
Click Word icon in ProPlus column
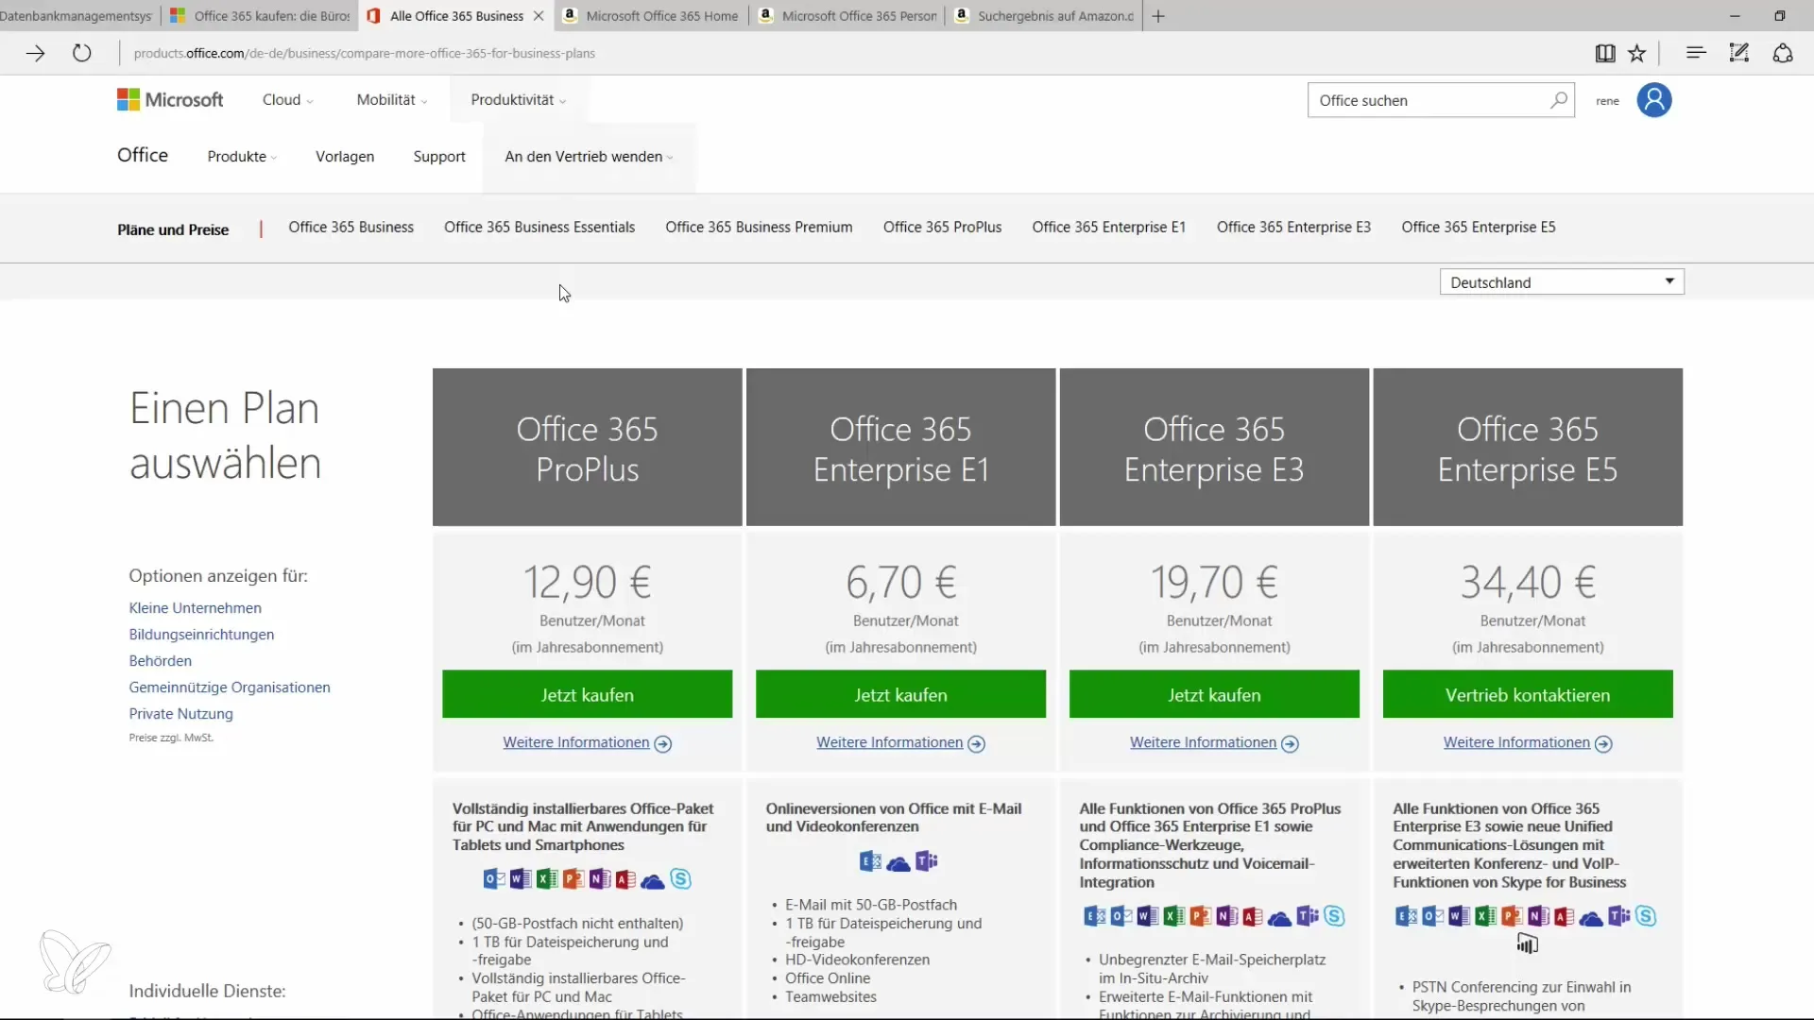(x=521, y=879)
